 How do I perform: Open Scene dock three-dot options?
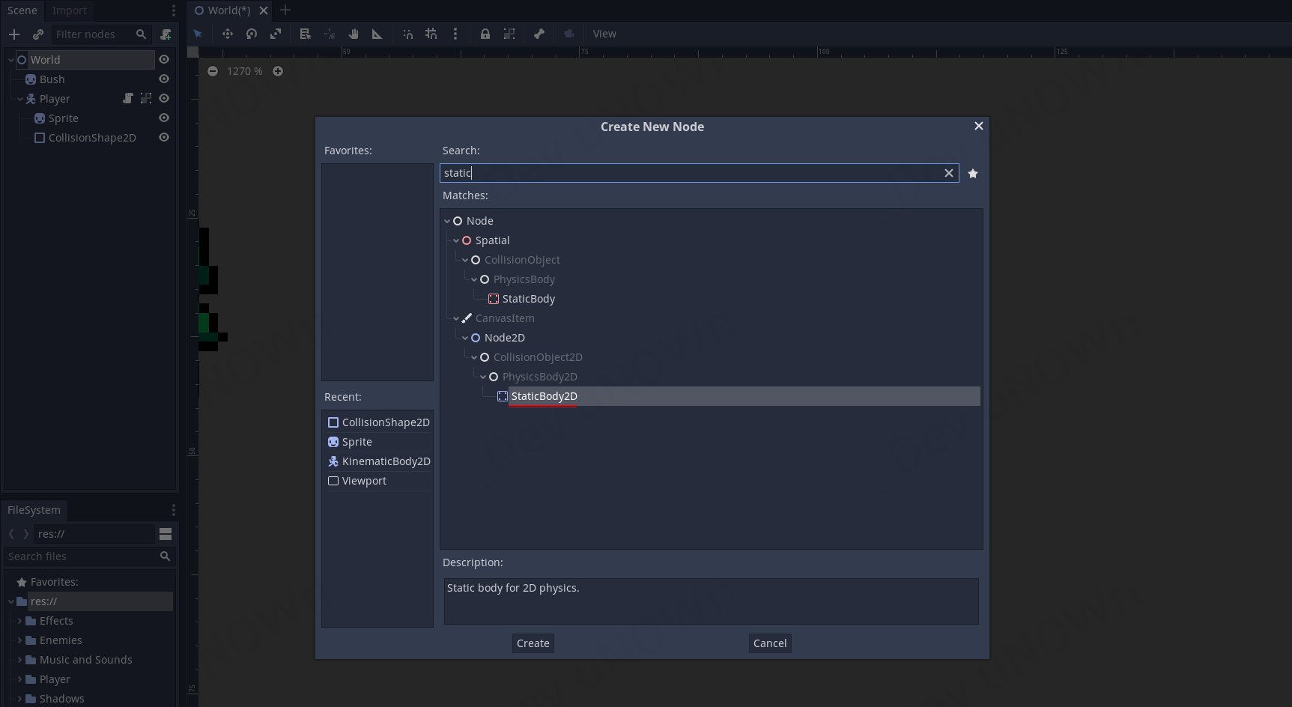(x=174, y=10)
